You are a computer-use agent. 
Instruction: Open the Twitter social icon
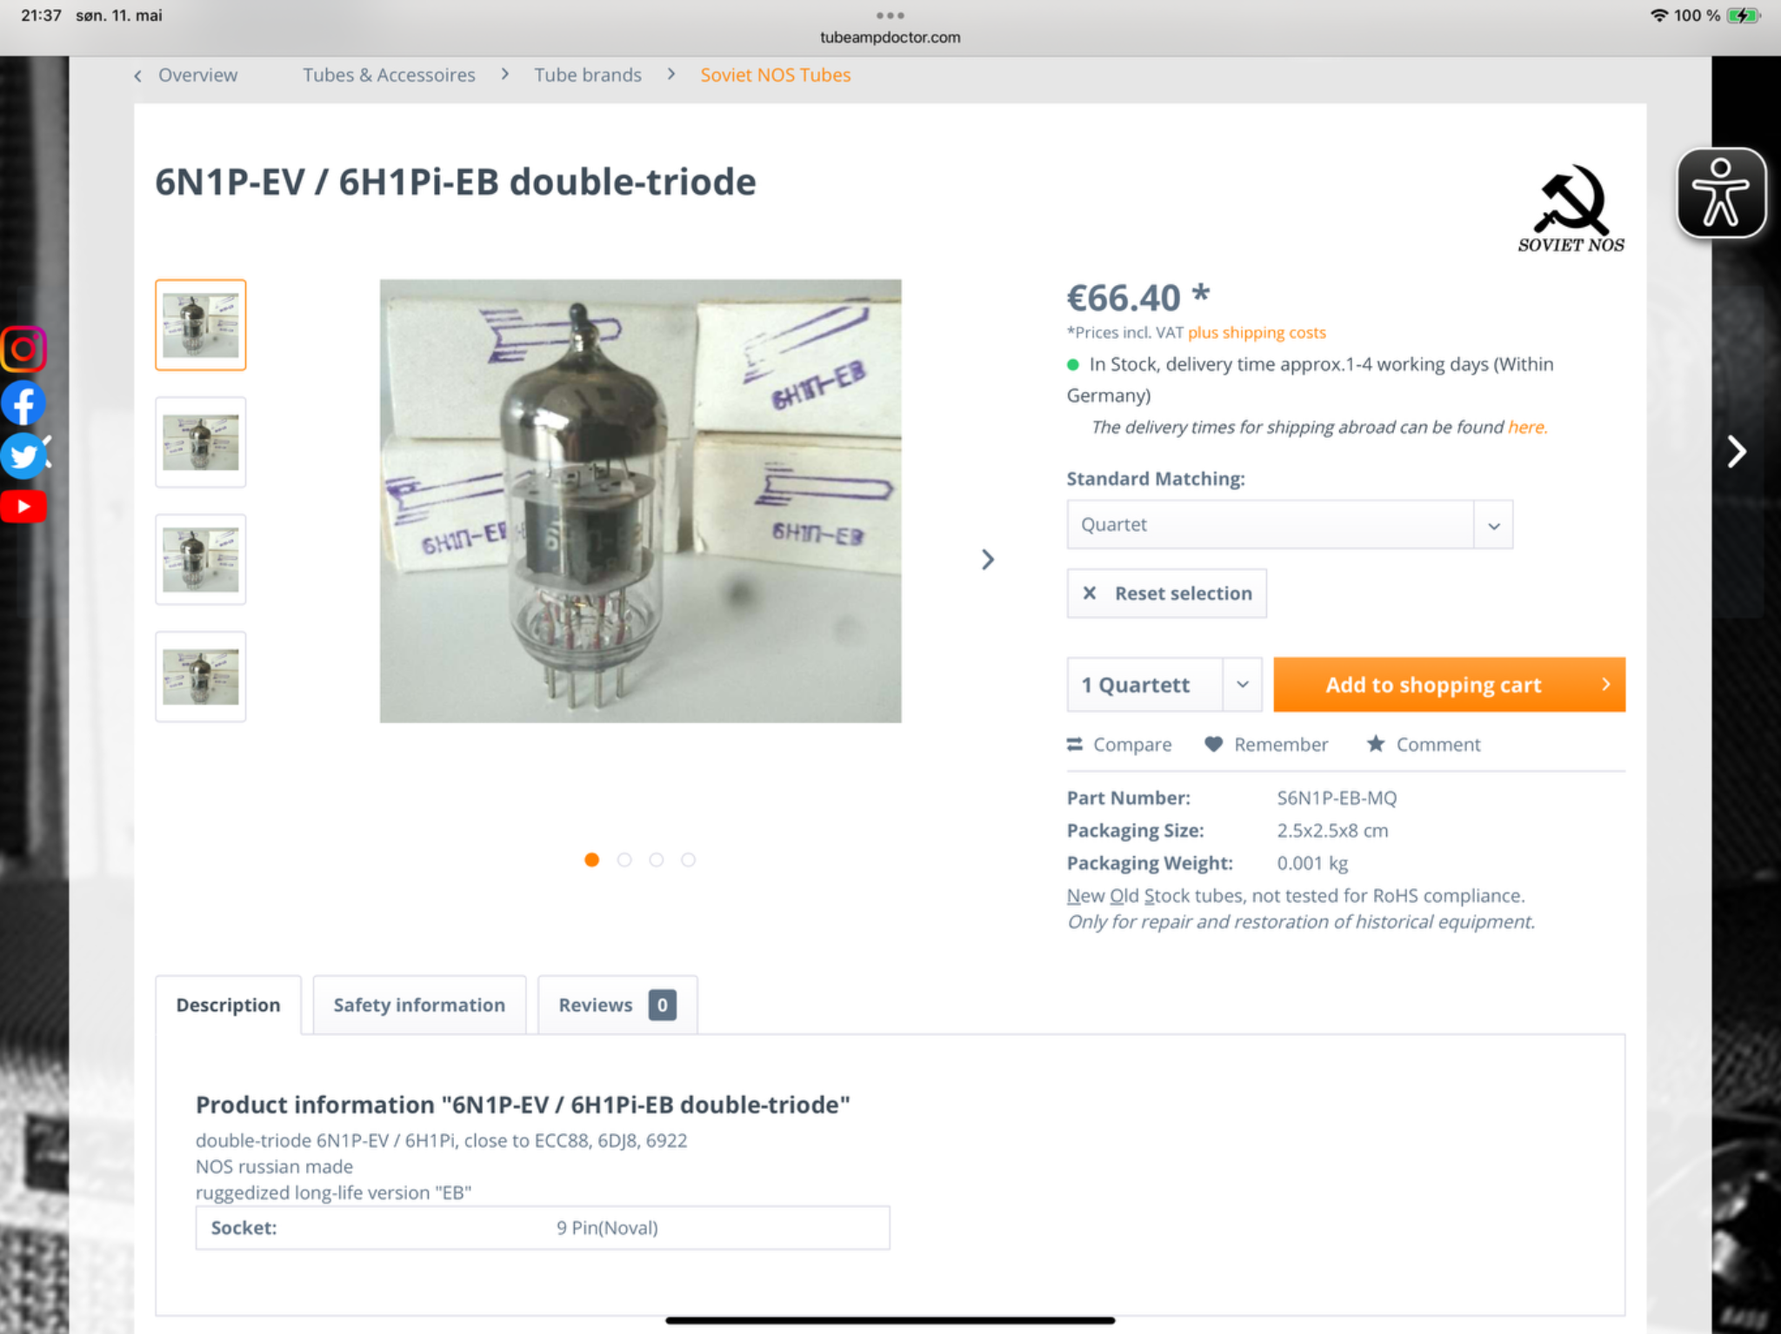click(x=23, y=455)
